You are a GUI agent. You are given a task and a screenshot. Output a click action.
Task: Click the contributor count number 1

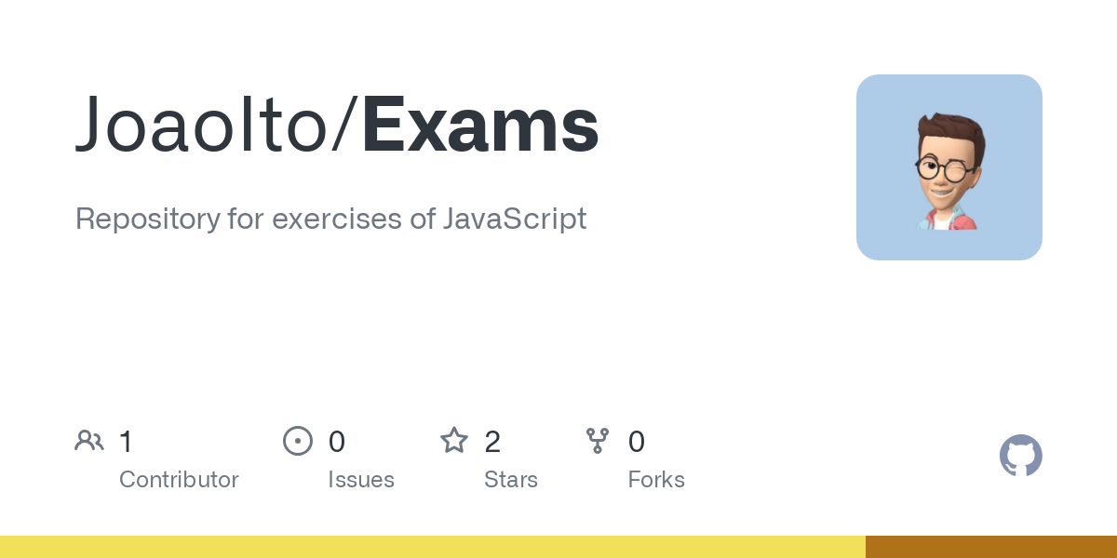pos(127,441)
